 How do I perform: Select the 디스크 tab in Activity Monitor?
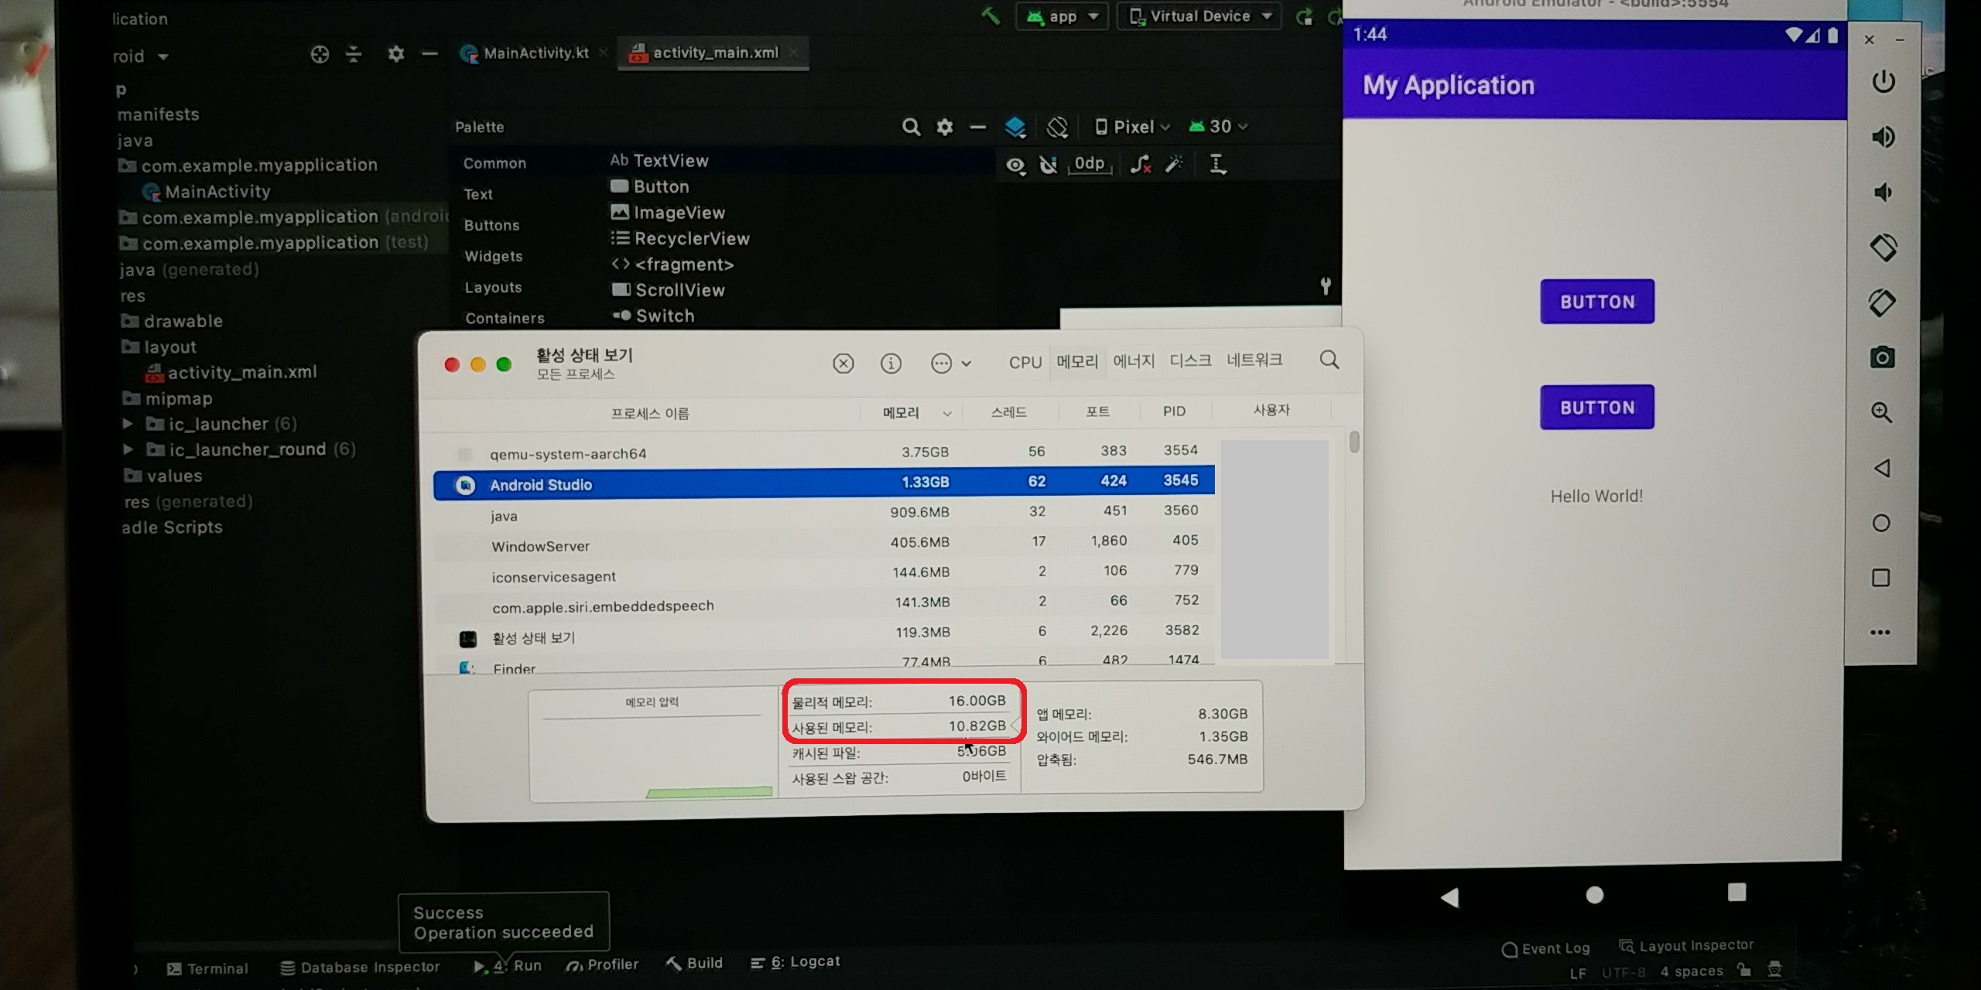point(1190,360)
